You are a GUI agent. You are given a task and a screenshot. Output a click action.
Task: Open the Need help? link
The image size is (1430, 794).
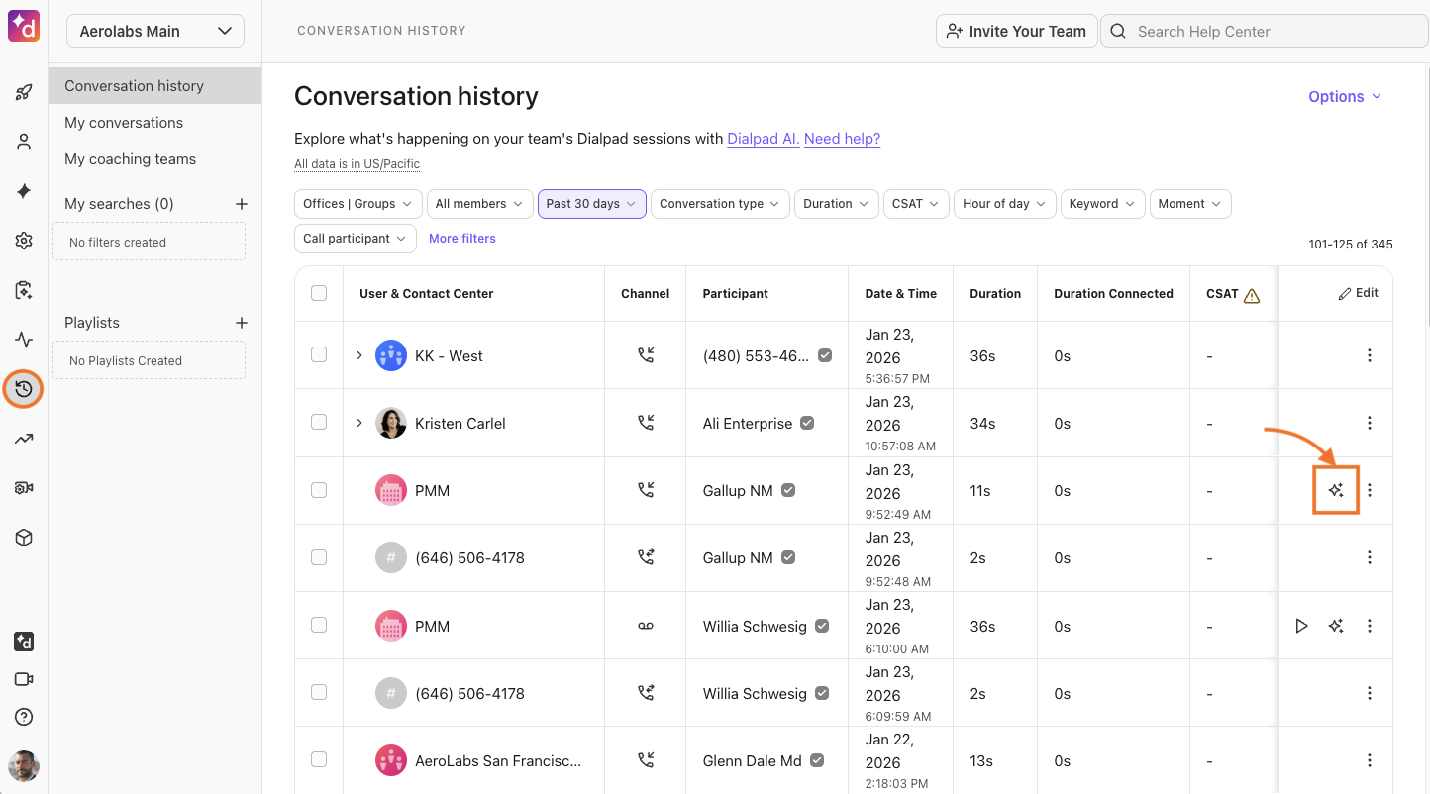click(x=842, y=139)
